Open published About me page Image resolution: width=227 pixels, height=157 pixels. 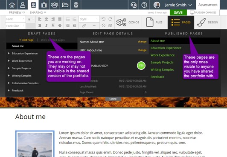pos(157,41)
